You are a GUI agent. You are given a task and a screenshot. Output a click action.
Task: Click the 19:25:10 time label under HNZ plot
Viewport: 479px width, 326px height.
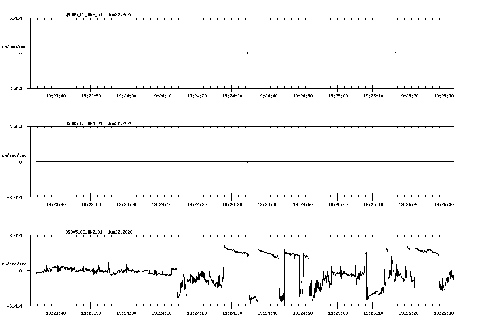click(373, 313)
